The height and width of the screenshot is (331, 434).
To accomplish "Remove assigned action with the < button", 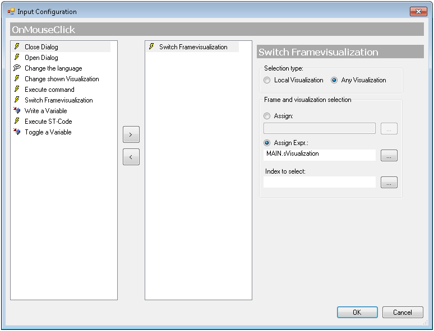I will pos(131,157).
